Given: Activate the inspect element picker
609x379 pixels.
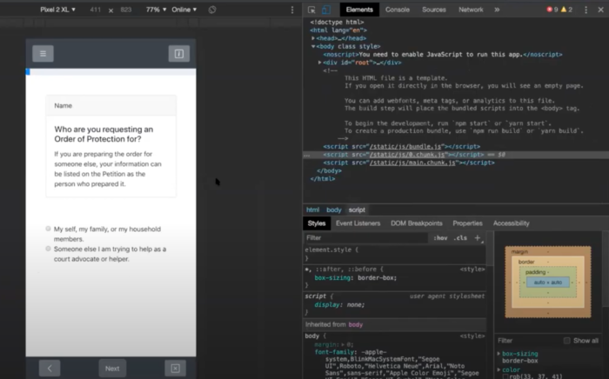Looking at the screenshot, I should point(311,10).
